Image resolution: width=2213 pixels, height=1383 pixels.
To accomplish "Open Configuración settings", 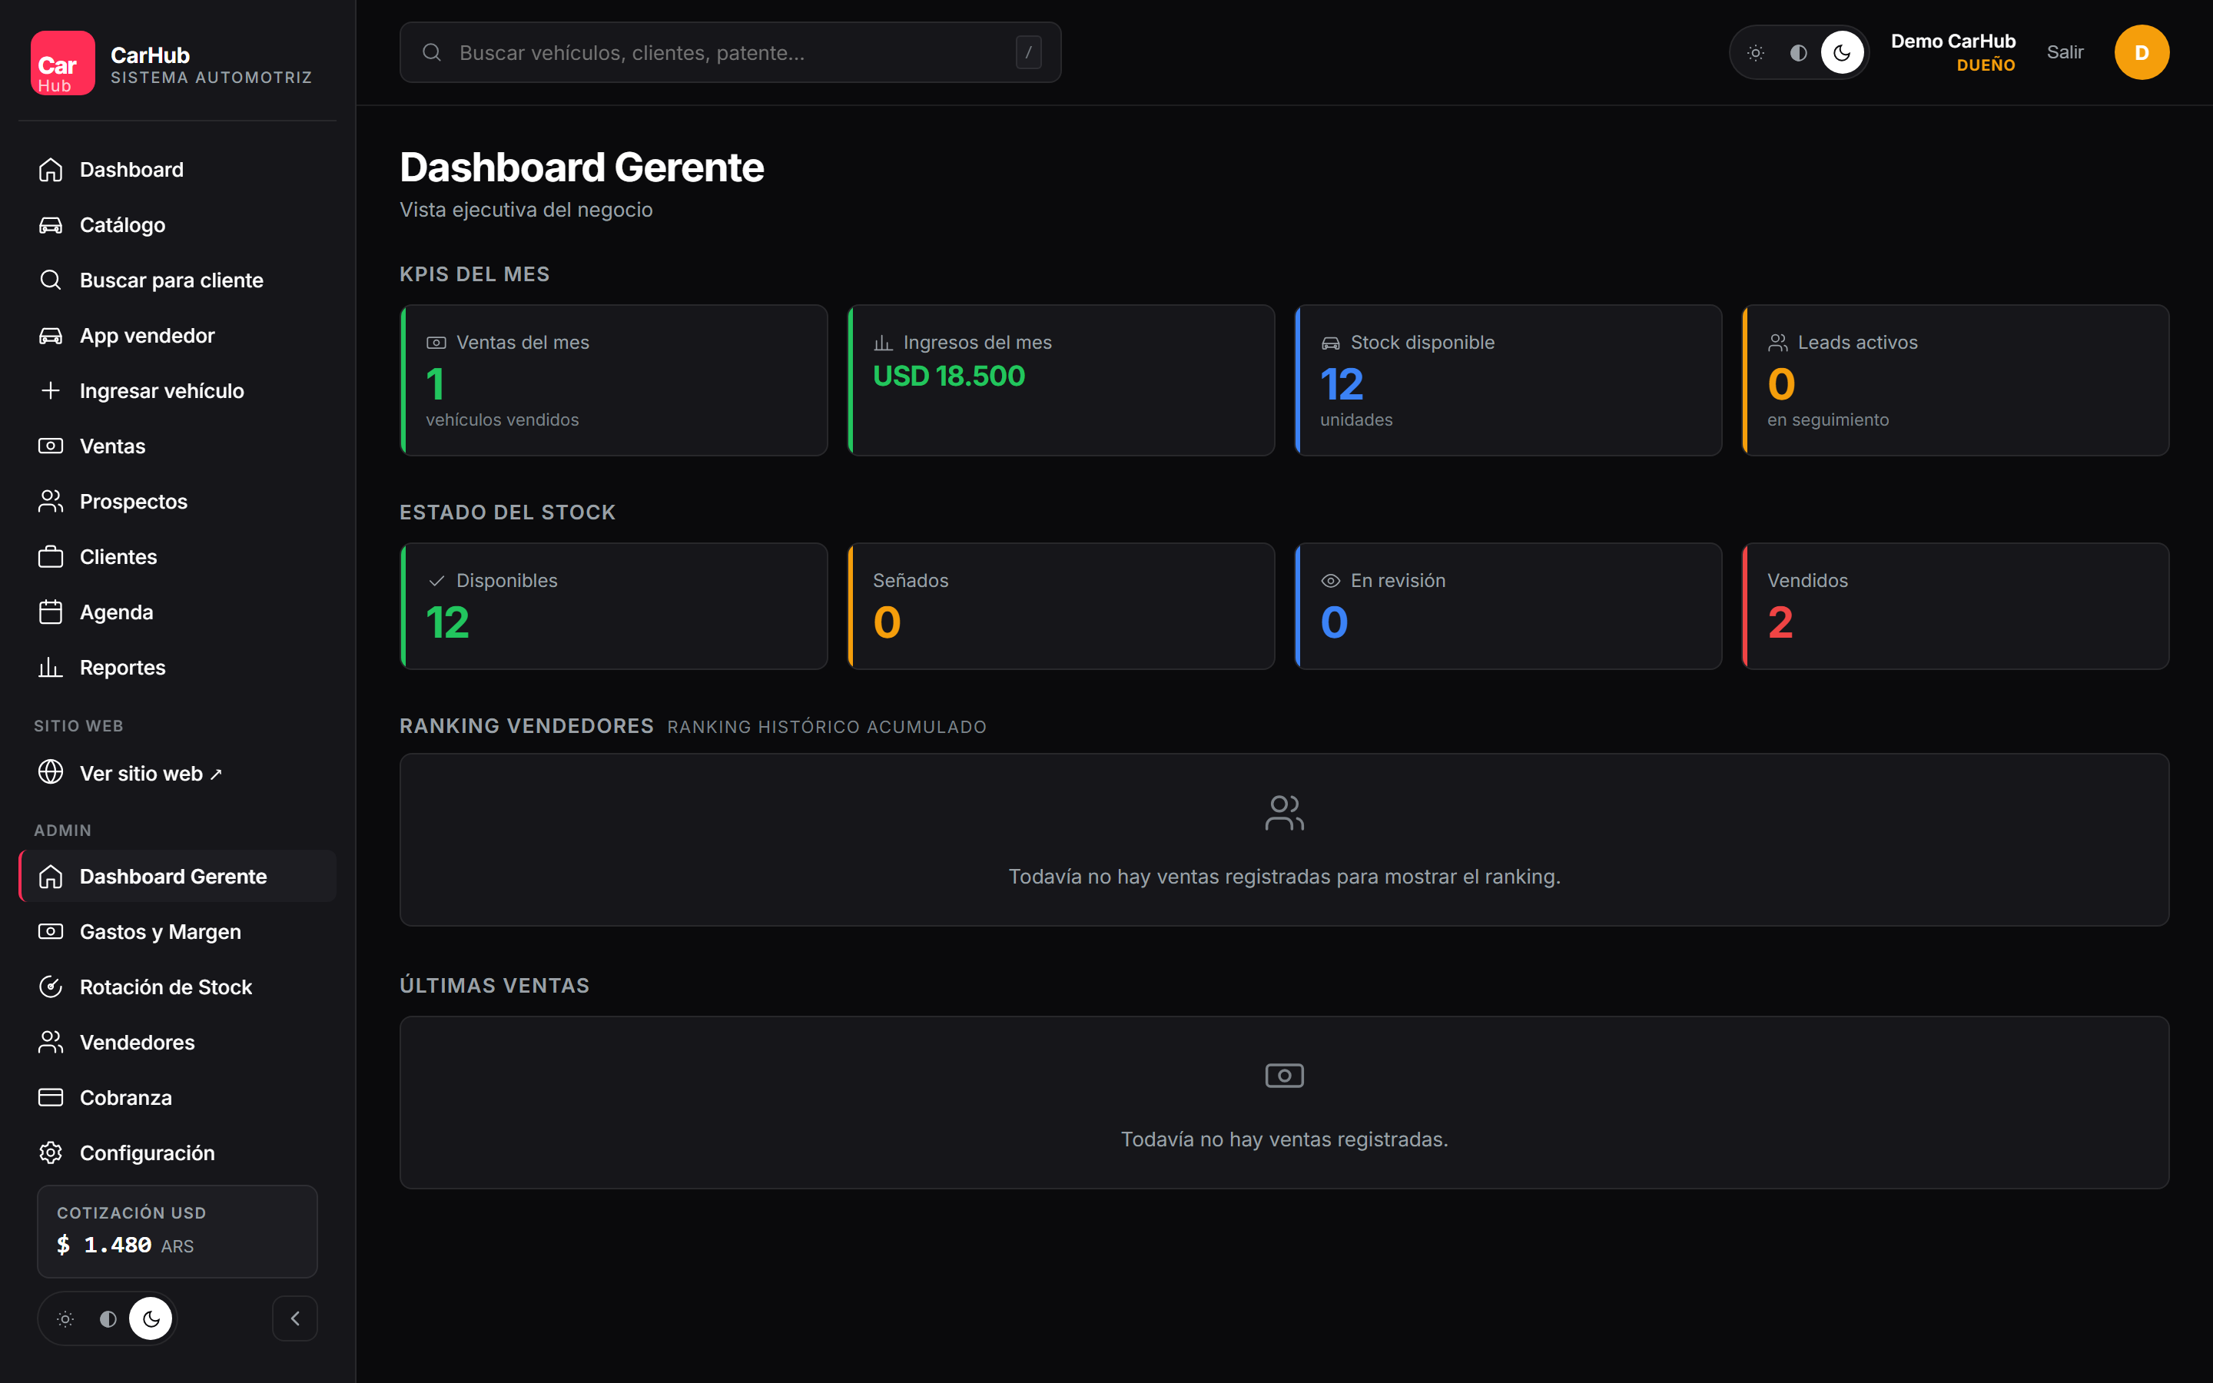I will tap(178, 1152).
